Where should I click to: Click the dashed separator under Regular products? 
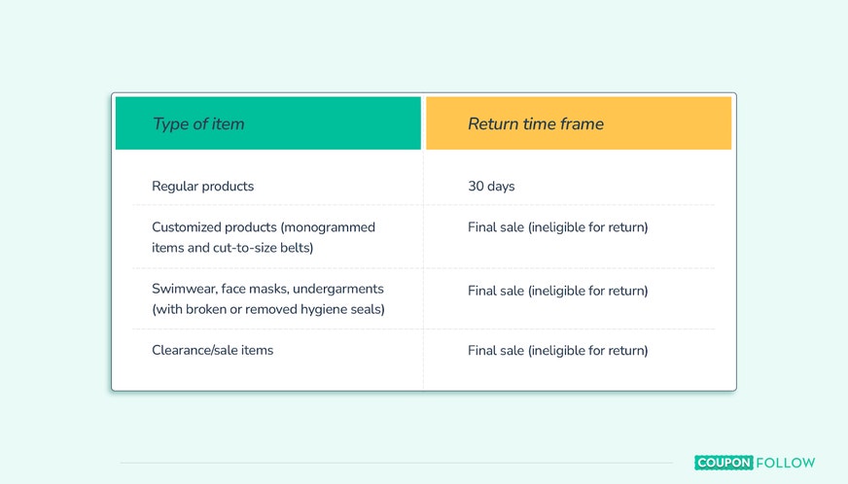coord(423,205)
